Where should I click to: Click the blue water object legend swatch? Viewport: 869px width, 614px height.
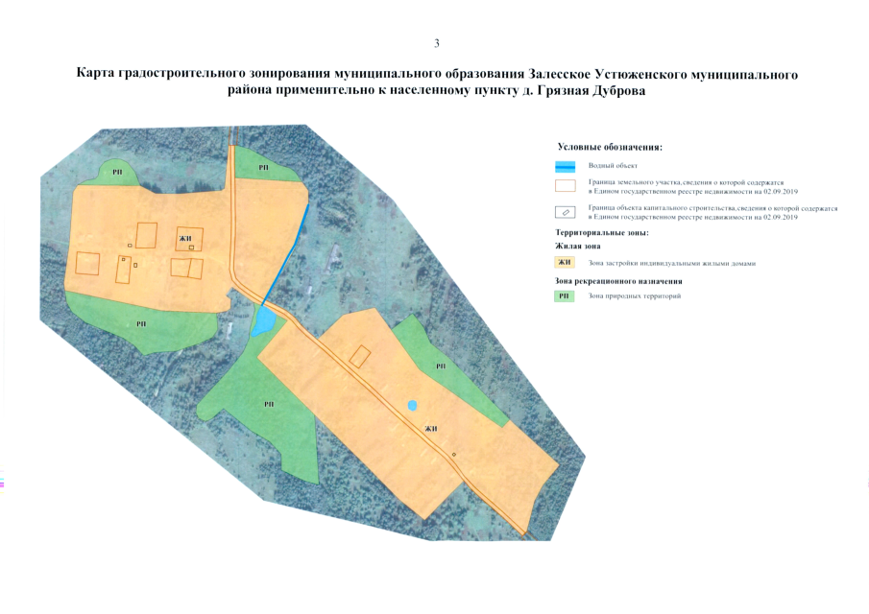tap(565, 166)
